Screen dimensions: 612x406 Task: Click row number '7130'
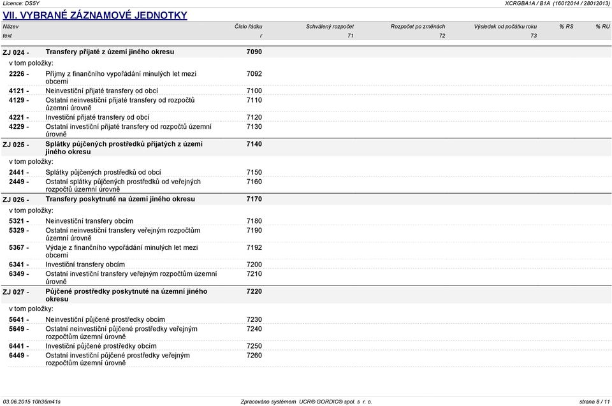[x=254, y=127]
